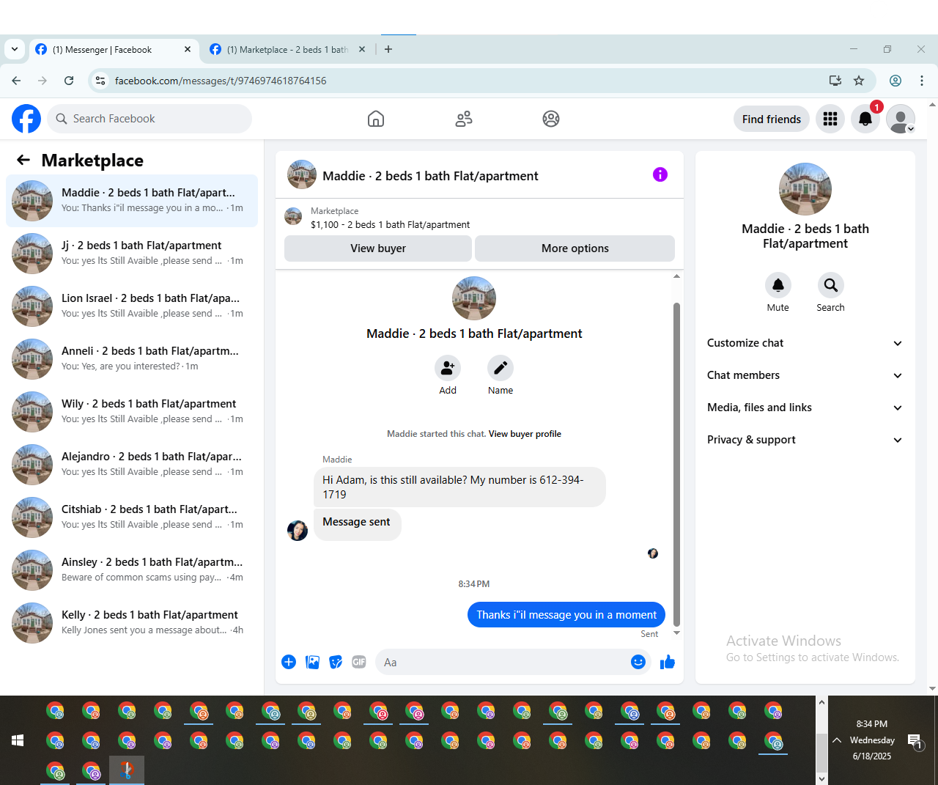Open Lion Israel conversation
The height and width of the screenshot is (785, 938).
click(132, 306)
